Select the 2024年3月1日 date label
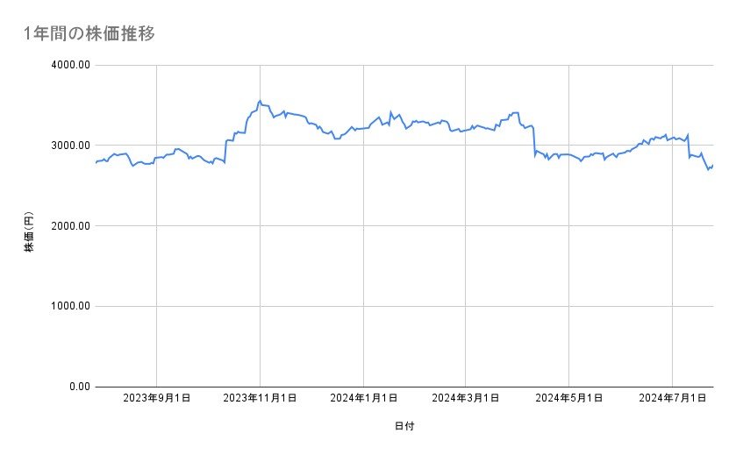Image resolution: width=736 pixels, height=455 pixels. click(x=465, y=399)
